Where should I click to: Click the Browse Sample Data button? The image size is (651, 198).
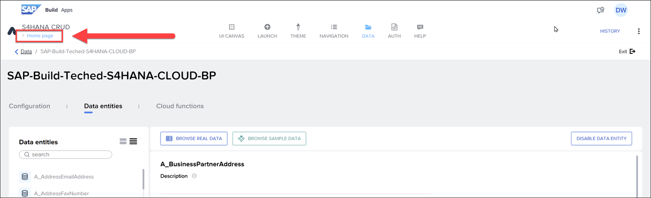269,138
